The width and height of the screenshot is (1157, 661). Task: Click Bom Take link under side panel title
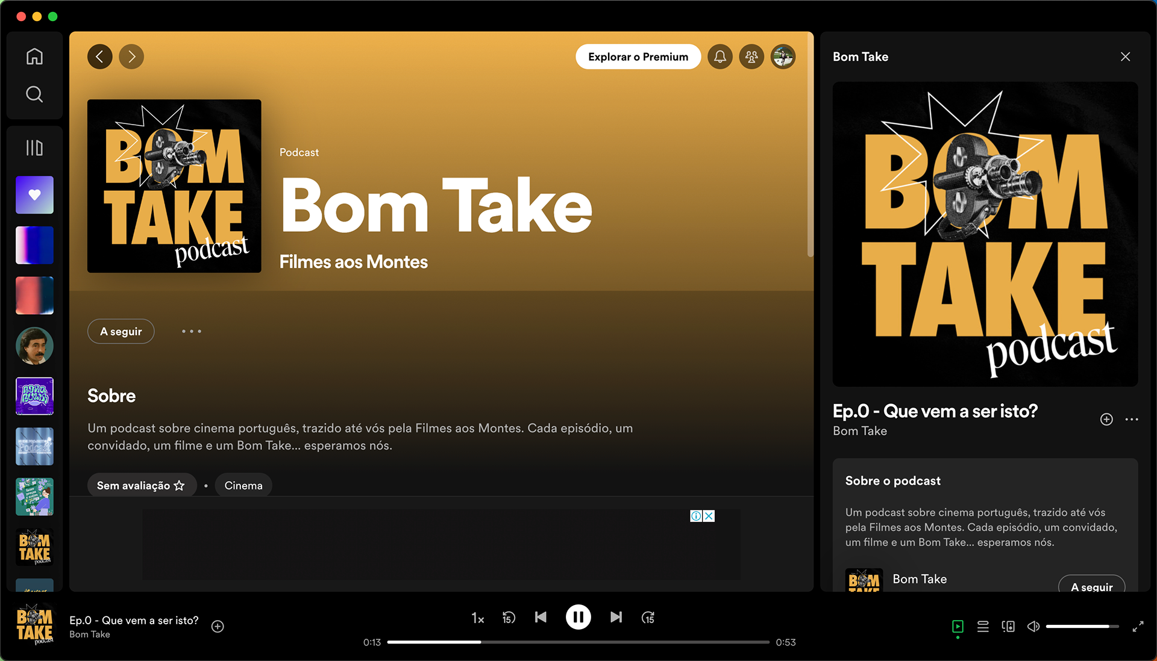[860, 431]
